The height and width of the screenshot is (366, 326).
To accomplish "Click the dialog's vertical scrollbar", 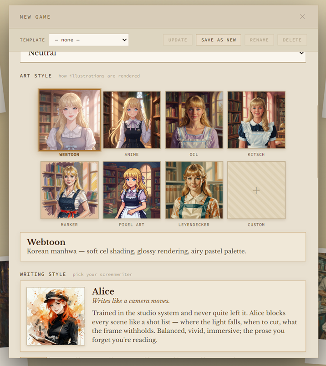I will point(317,141).
